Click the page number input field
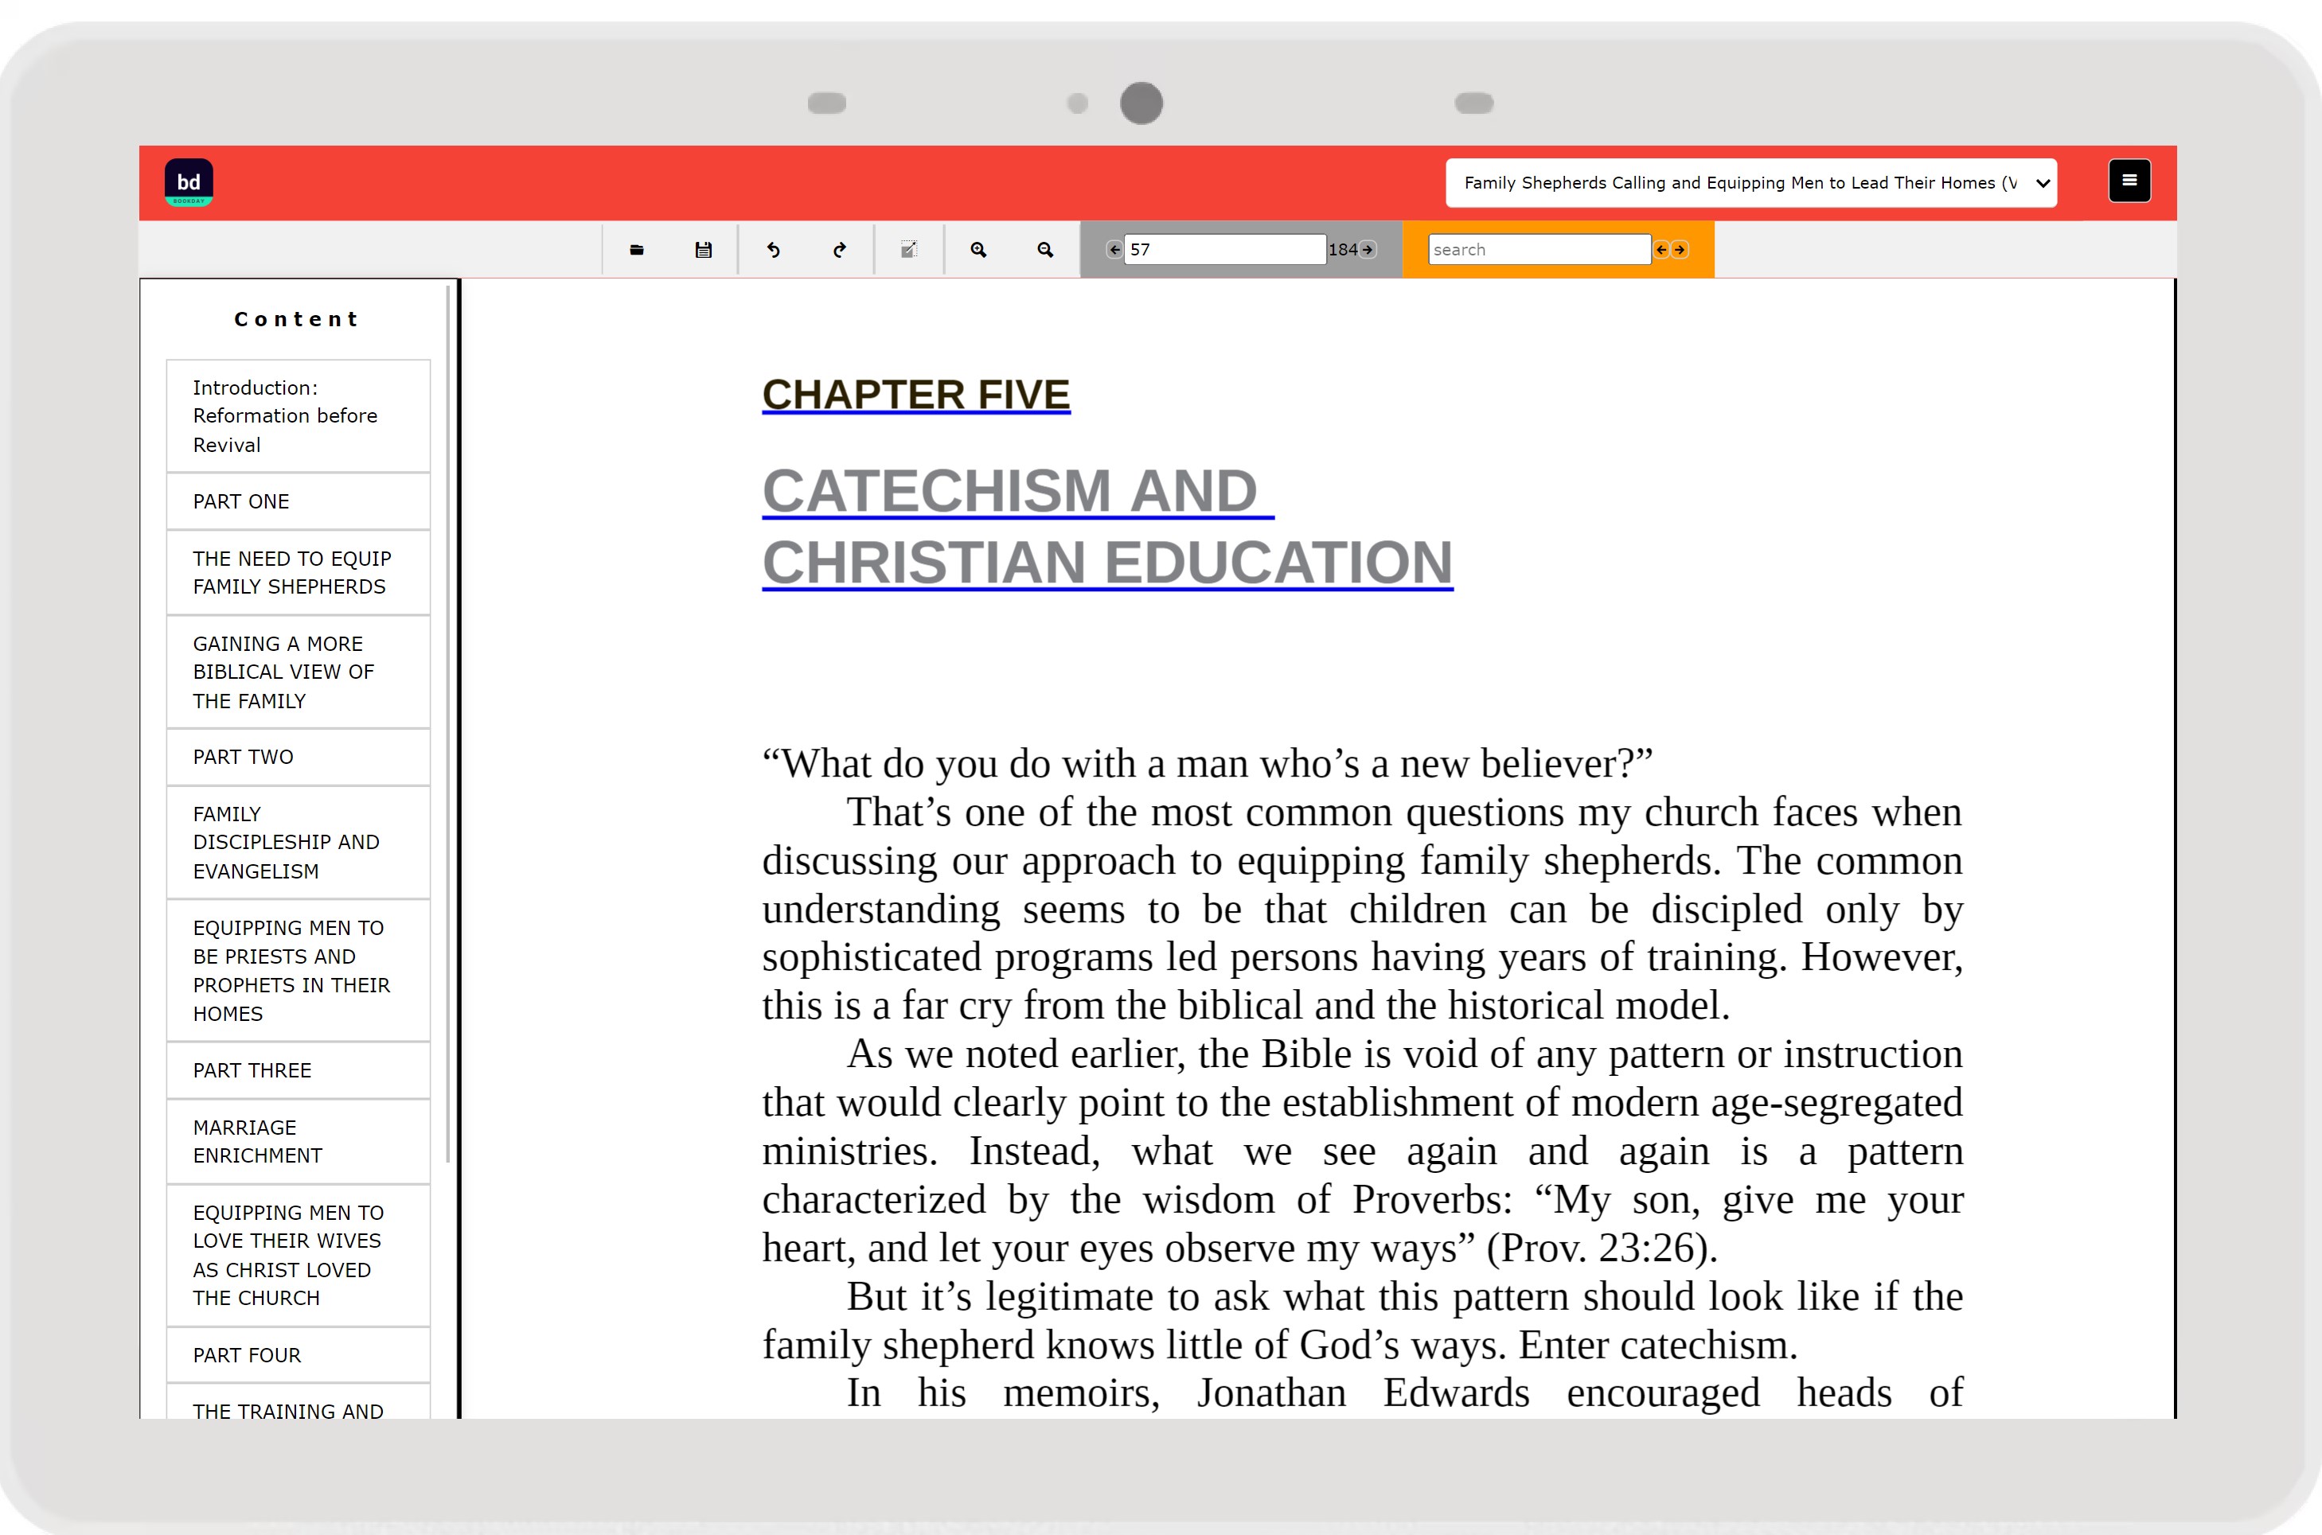2322x1535 pixels. [1224, 250]
